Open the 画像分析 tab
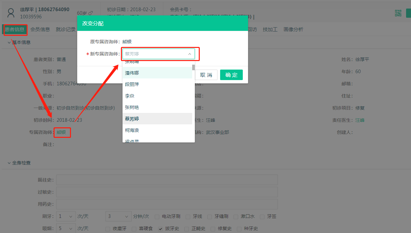 pyautogui.click(x=293, y=30)
